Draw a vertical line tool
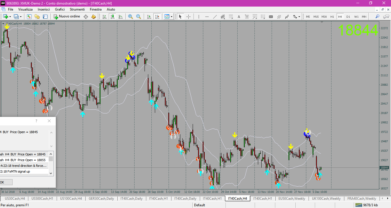The image size is (391, 208). (199, 17)
